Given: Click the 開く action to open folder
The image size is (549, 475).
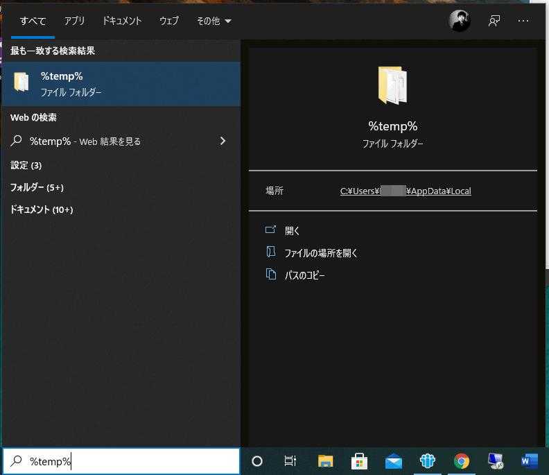Looking at the screenshot, I should (292, 231).
